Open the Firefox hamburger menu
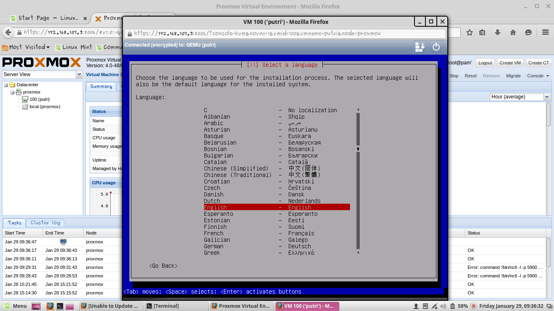Image resolution: width=554 pixels, height=311 pixels. (x=545, y=32)
